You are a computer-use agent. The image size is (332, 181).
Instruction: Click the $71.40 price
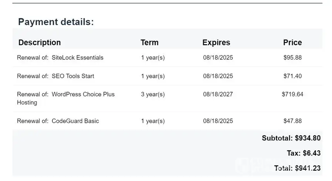click(x=292, y=76)
